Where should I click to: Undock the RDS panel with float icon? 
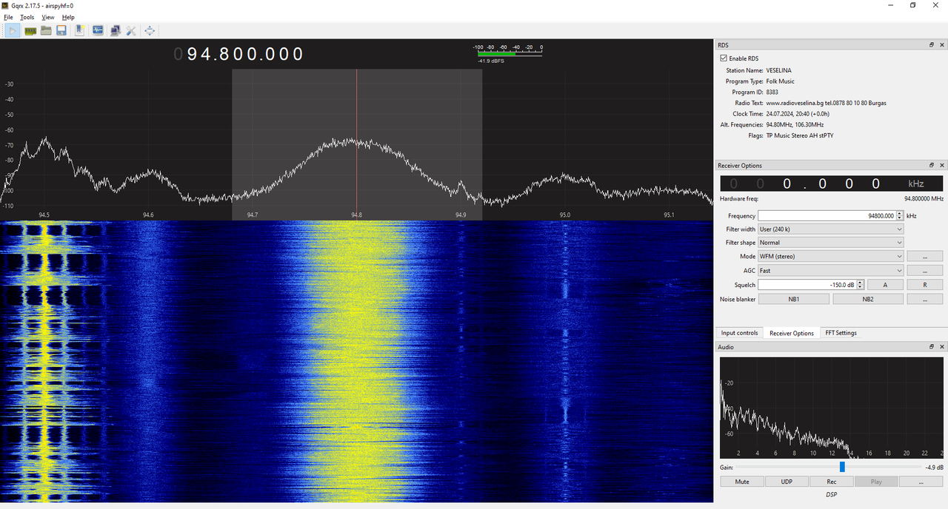(932, 45)
